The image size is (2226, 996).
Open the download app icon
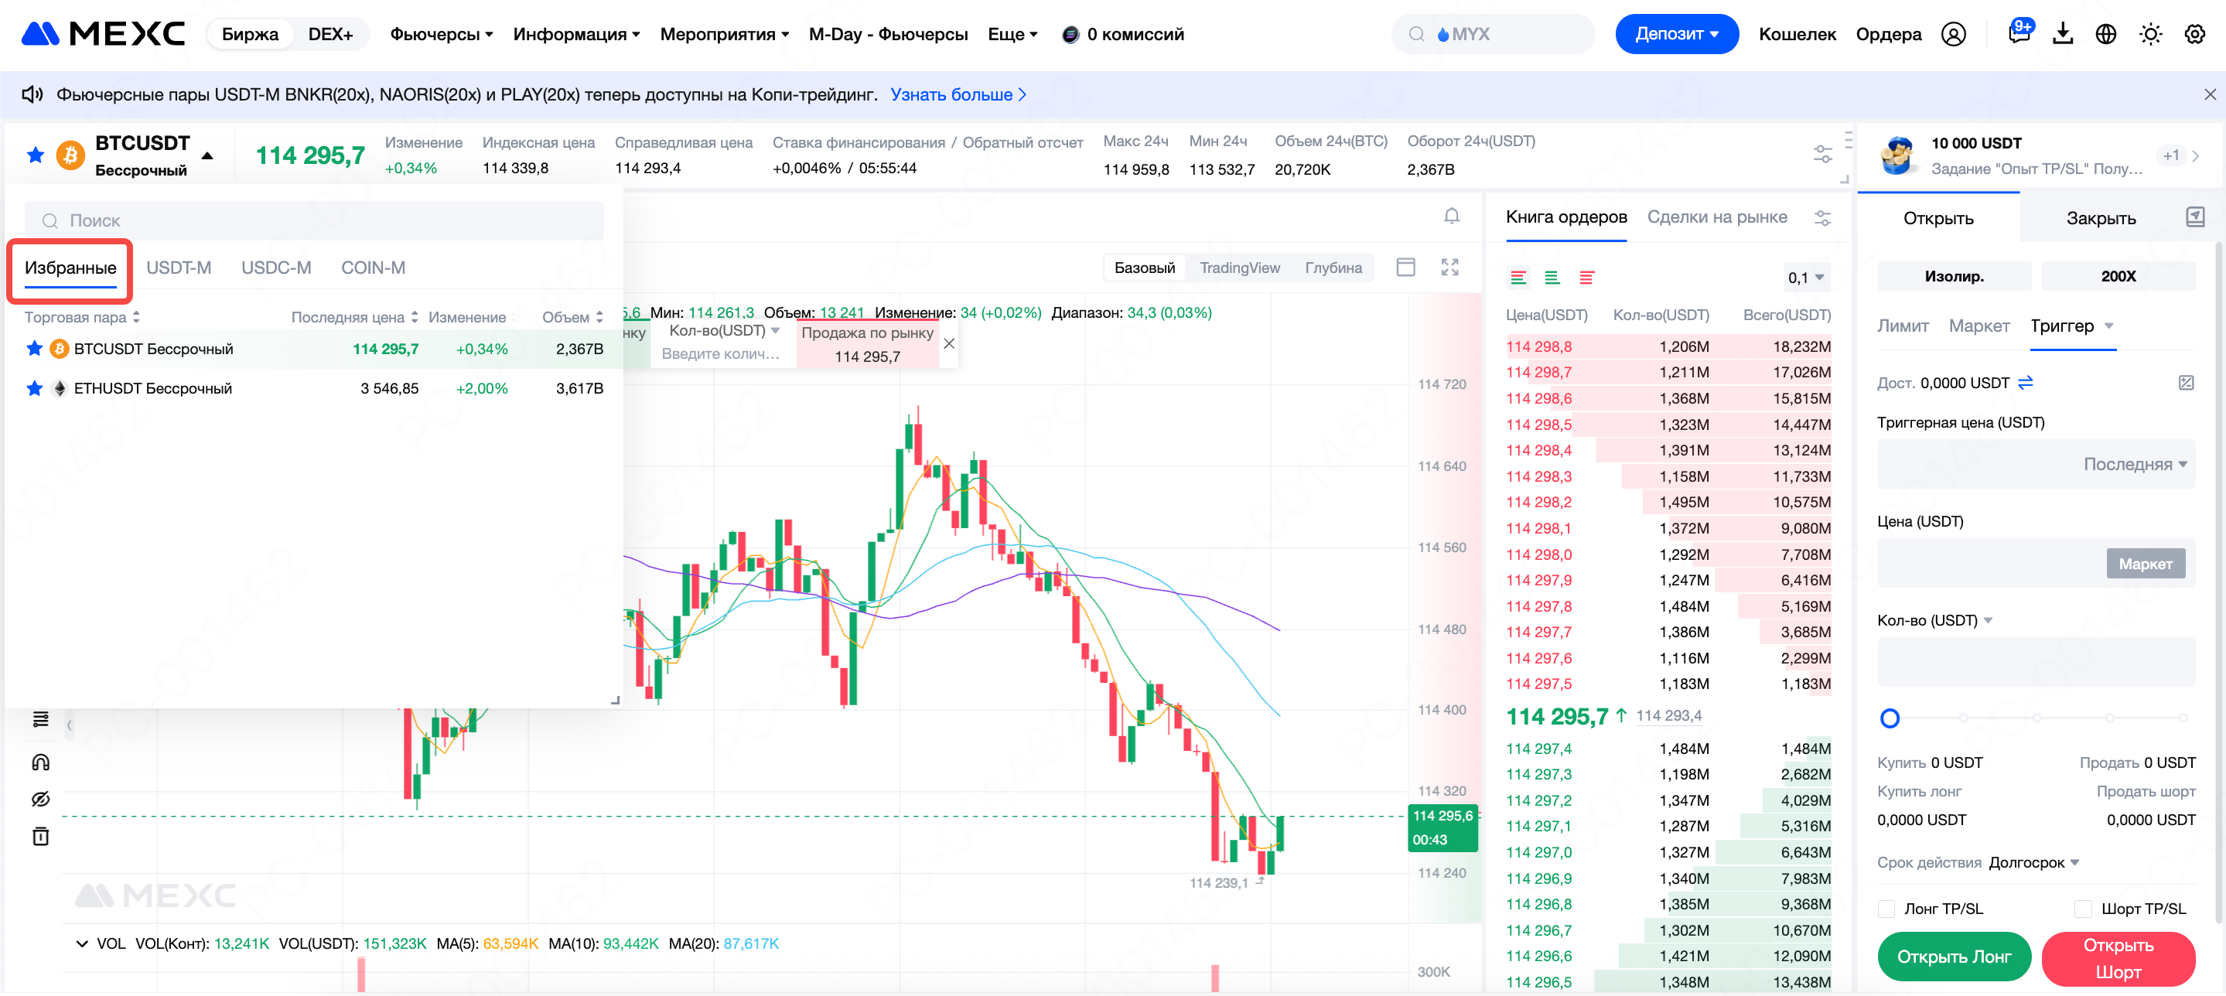(x=2062, y=34)
